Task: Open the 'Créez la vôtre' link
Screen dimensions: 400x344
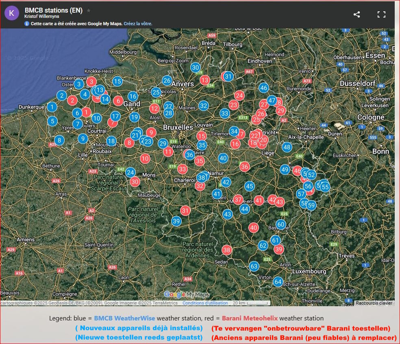Action: [138, 24]
